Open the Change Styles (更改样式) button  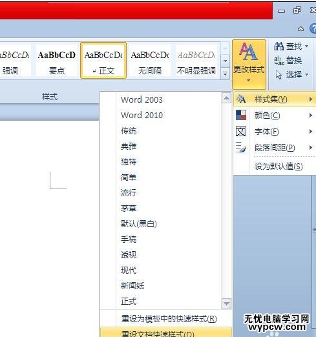click(249, 64)
